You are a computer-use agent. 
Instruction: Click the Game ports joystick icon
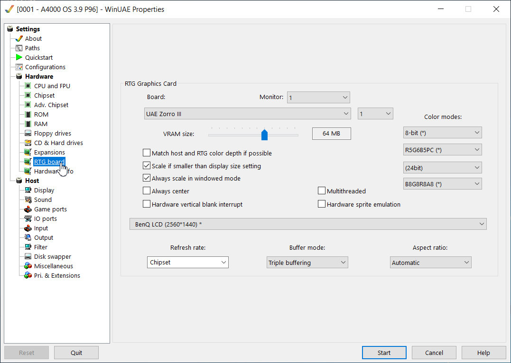[x=28, y=209]
